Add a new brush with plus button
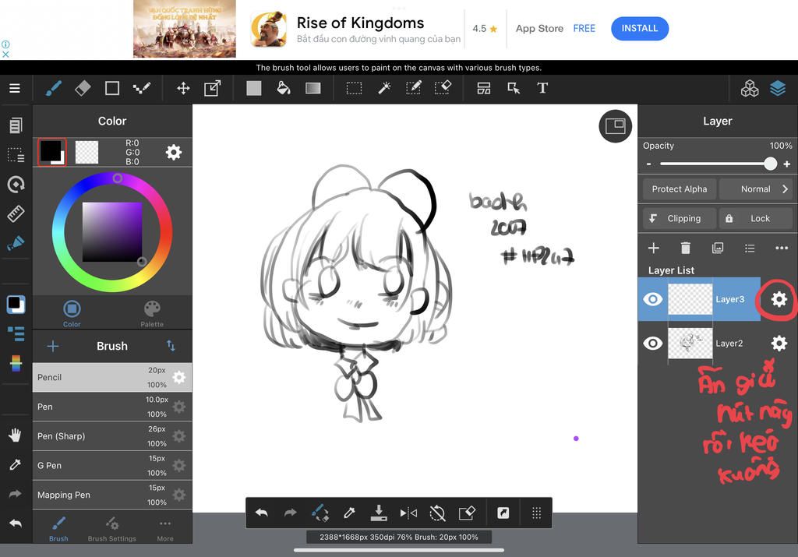Image resolution: width=798 pixels, height=557 pixels. point(53,347)
